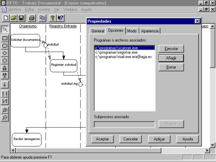The image size is (216, 162).
Task: Switch to the Apariencia tab
Action: tap(150, 31)
